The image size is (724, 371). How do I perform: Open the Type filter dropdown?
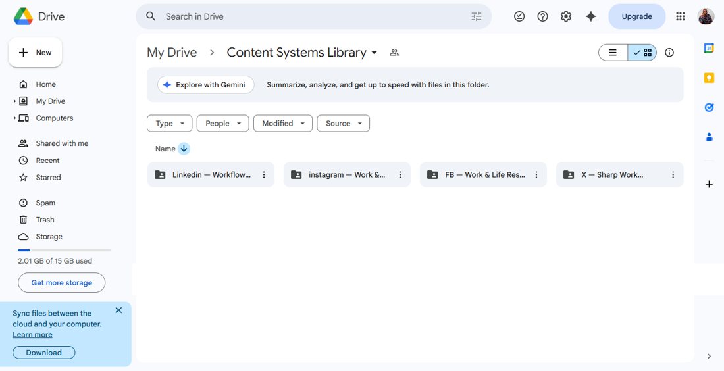click(169, 123)
